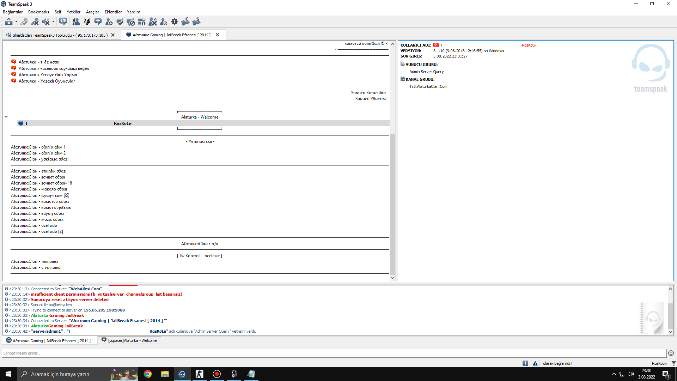Select the 'c.terrorist' channel
Screen dimensions: 677x381
36,267
